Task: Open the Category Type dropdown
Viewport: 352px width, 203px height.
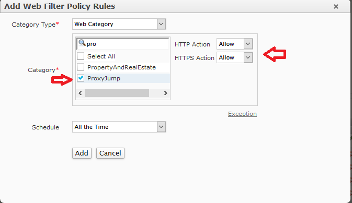Action: [x=119, y=24]
